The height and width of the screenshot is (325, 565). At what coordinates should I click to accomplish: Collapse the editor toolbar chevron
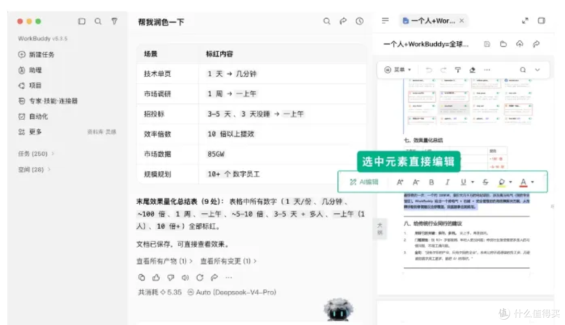[537, 70]
